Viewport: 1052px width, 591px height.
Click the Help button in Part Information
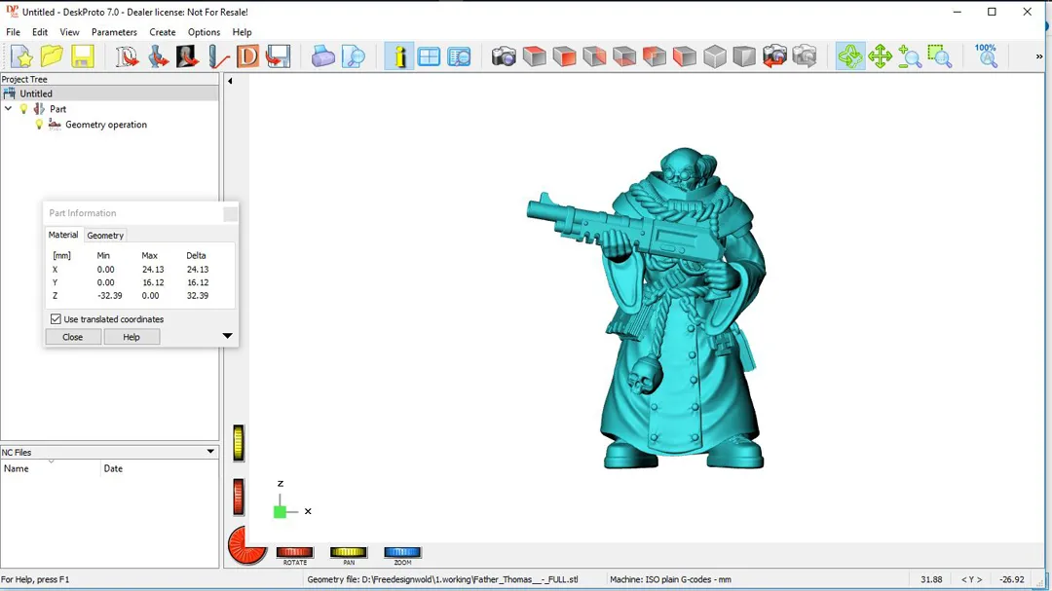click(x=131, y=337)
